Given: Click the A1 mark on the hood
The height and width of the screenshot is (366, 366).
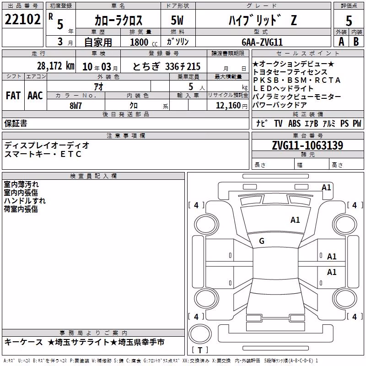Looking at the screenshot, I should (295, 220).
